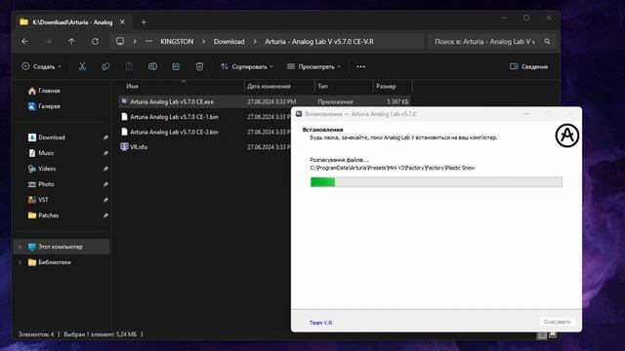The image size is (625, 351).
Task: Click the cut scissors icon
Action: tap(82, 66)
